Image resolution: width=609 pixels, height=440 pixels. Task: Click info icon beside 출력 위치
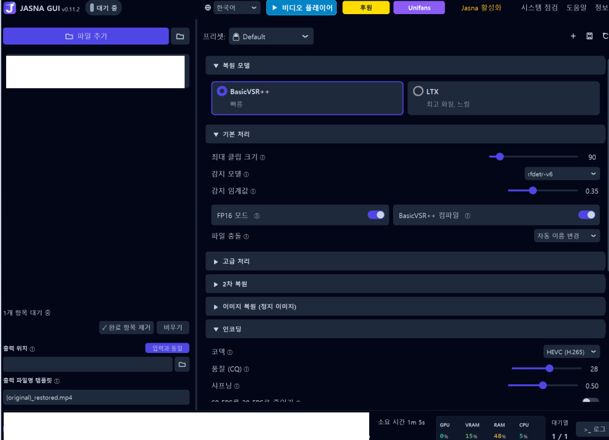(33, 349)
